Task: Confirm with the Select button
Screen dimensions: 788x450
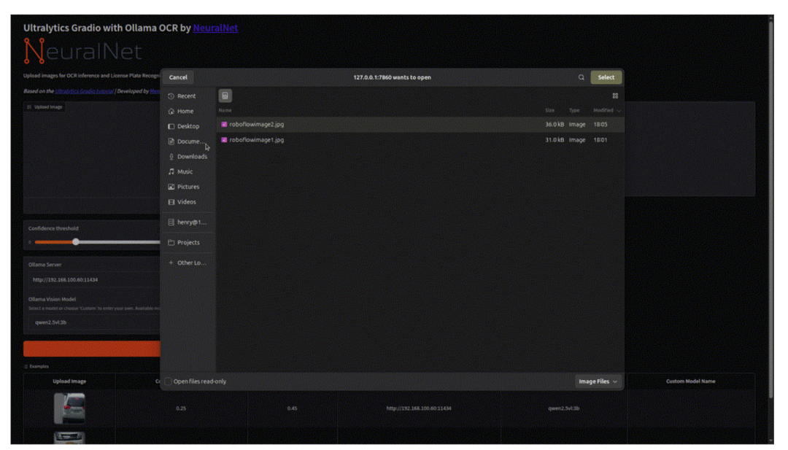Action: 606,77
